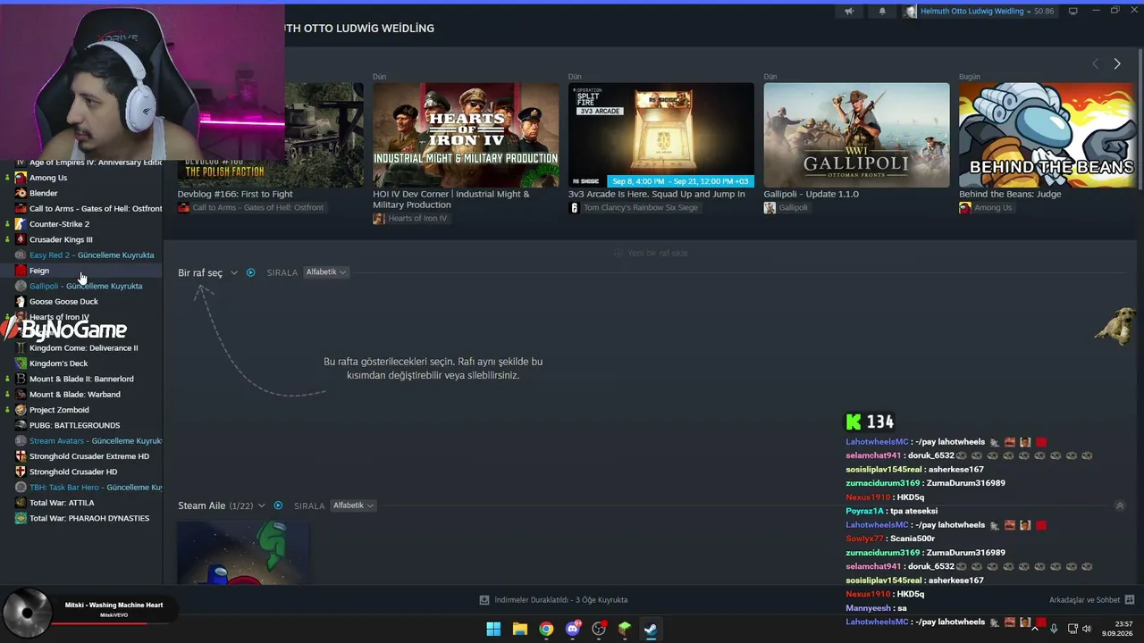This screenshot has height=643, width=1144.
Task: Expand the Steam Aile shelf dropdown
Action: point(261,505)
